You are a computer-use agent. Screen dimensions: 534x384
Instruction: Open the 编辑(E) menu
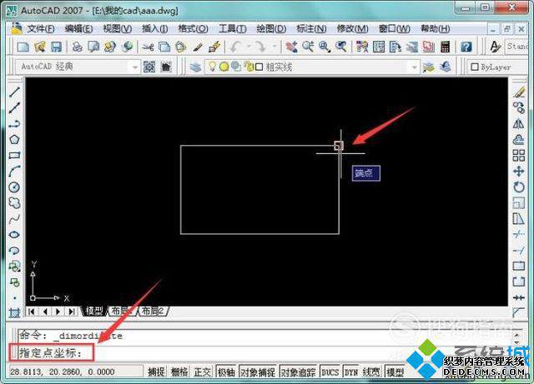click(x=78, y=28)
